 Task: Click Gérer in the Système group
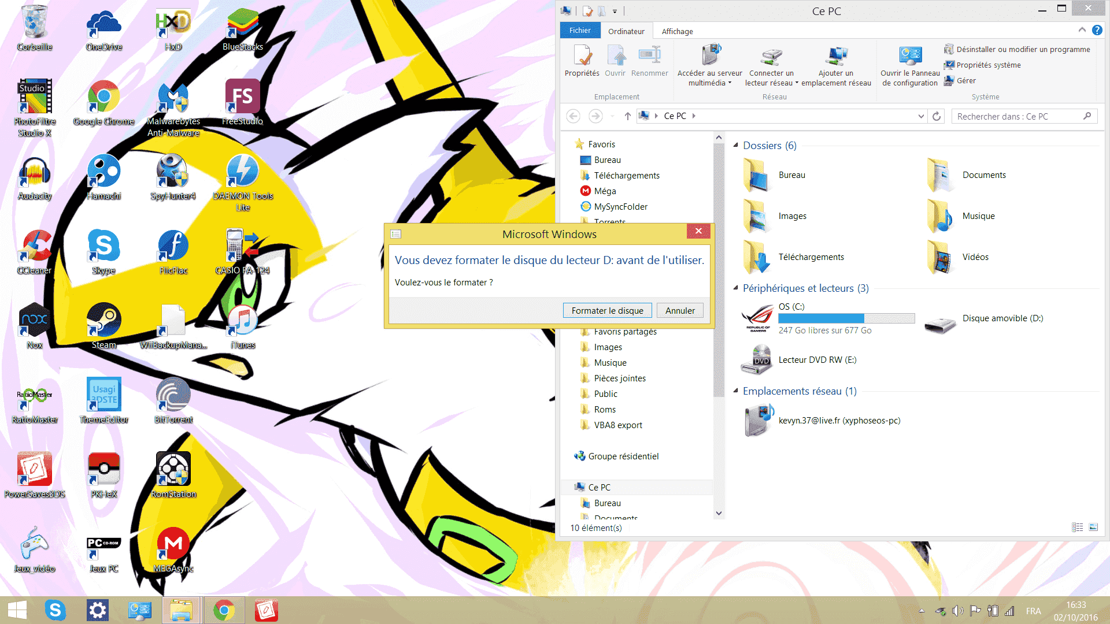tap(960, 80)
